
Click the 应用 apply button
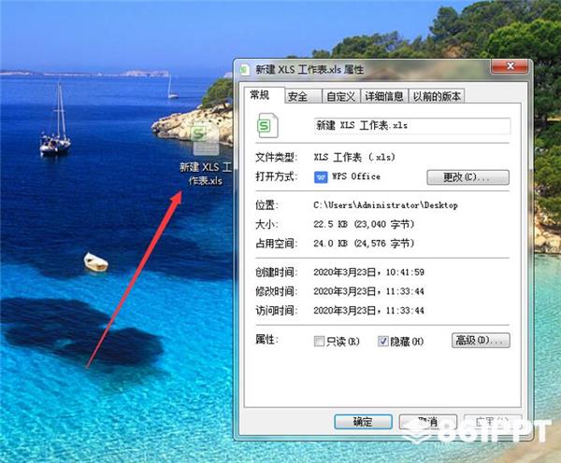coord(493,422)
